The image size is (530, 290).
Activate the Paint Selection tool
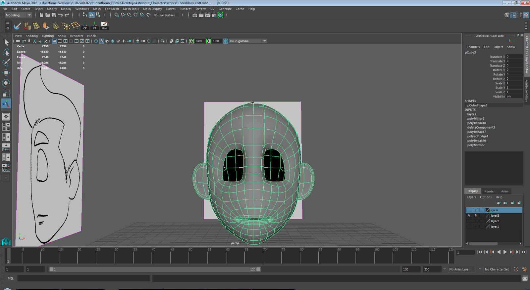pyautogui.click(x=6, y=63)
